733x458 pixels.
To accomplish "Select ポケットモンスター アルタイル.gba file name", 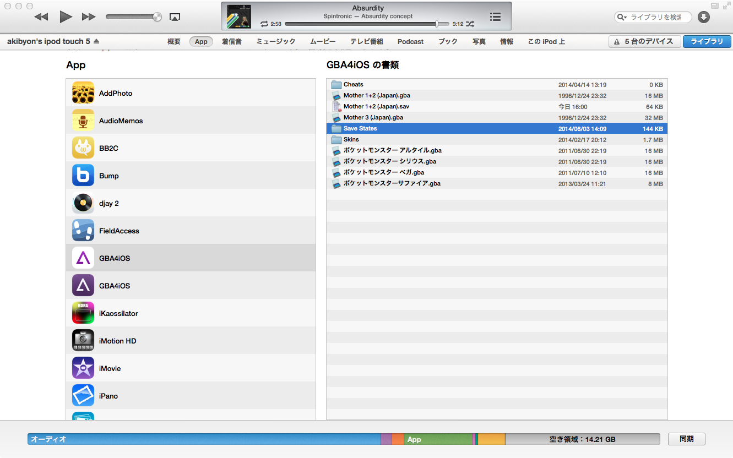I will point(393,150).
